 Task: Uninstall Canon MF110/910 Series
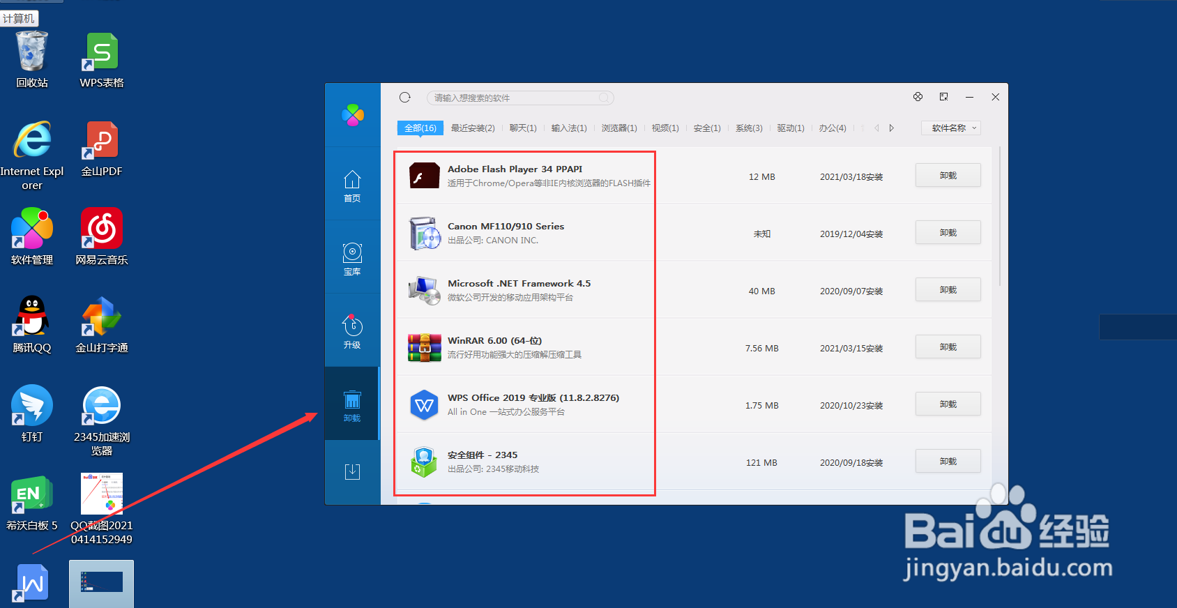(x=948, y=233)
